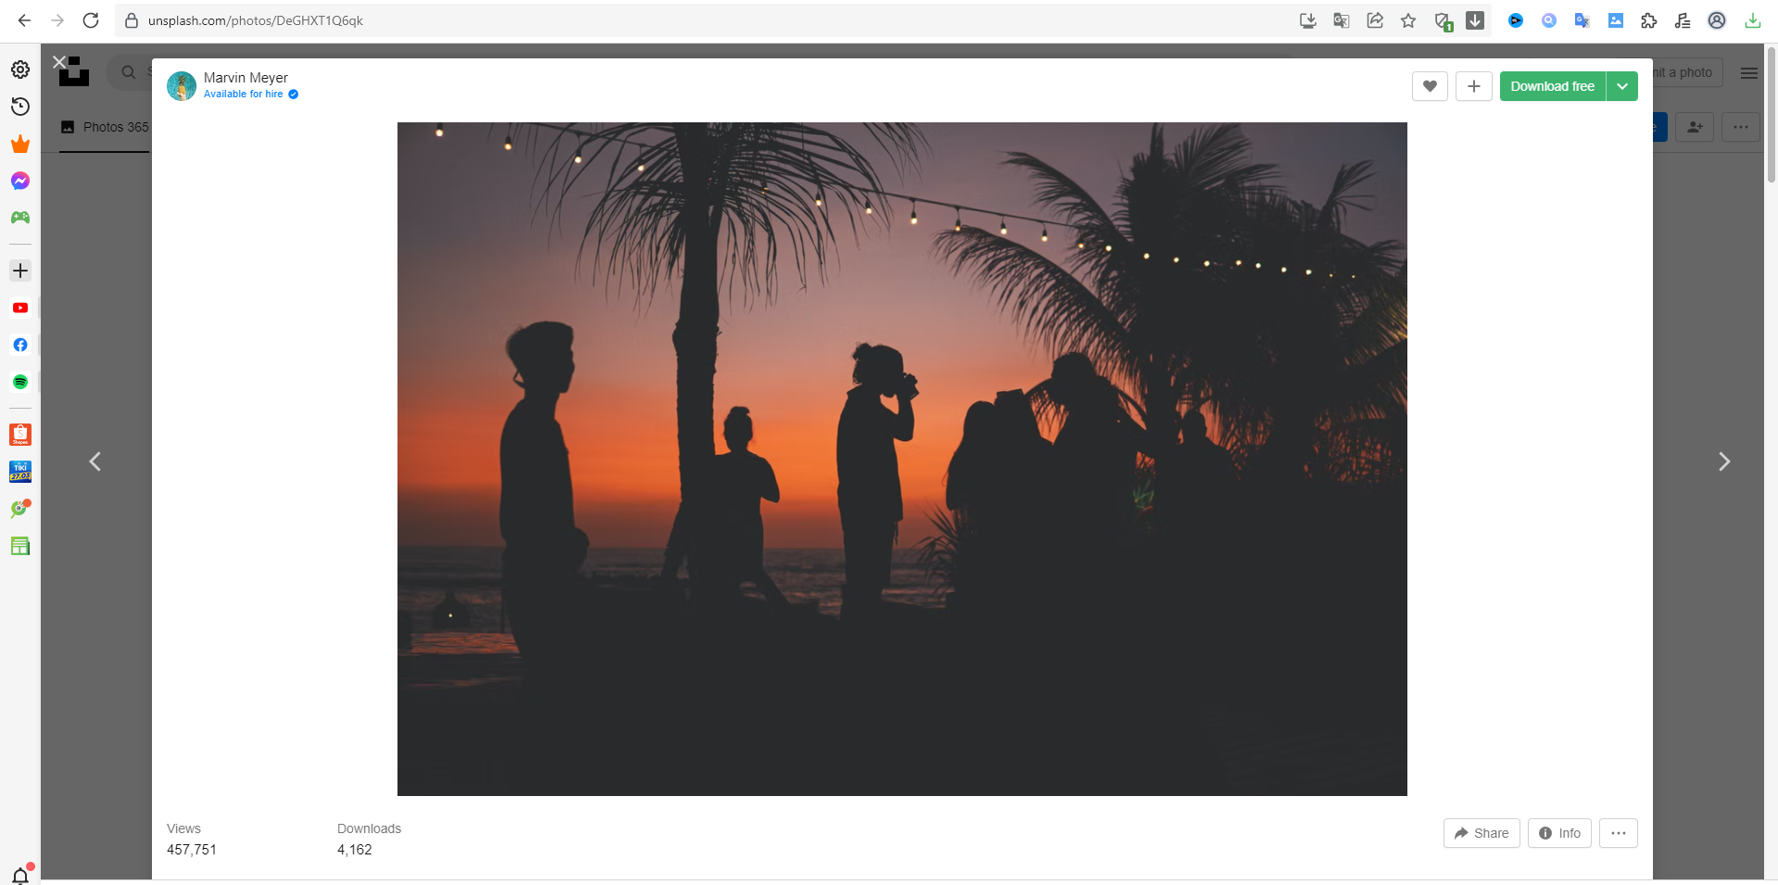Click Views count 457,751
Screen dimensions: 1778x885
coord(192,850)
